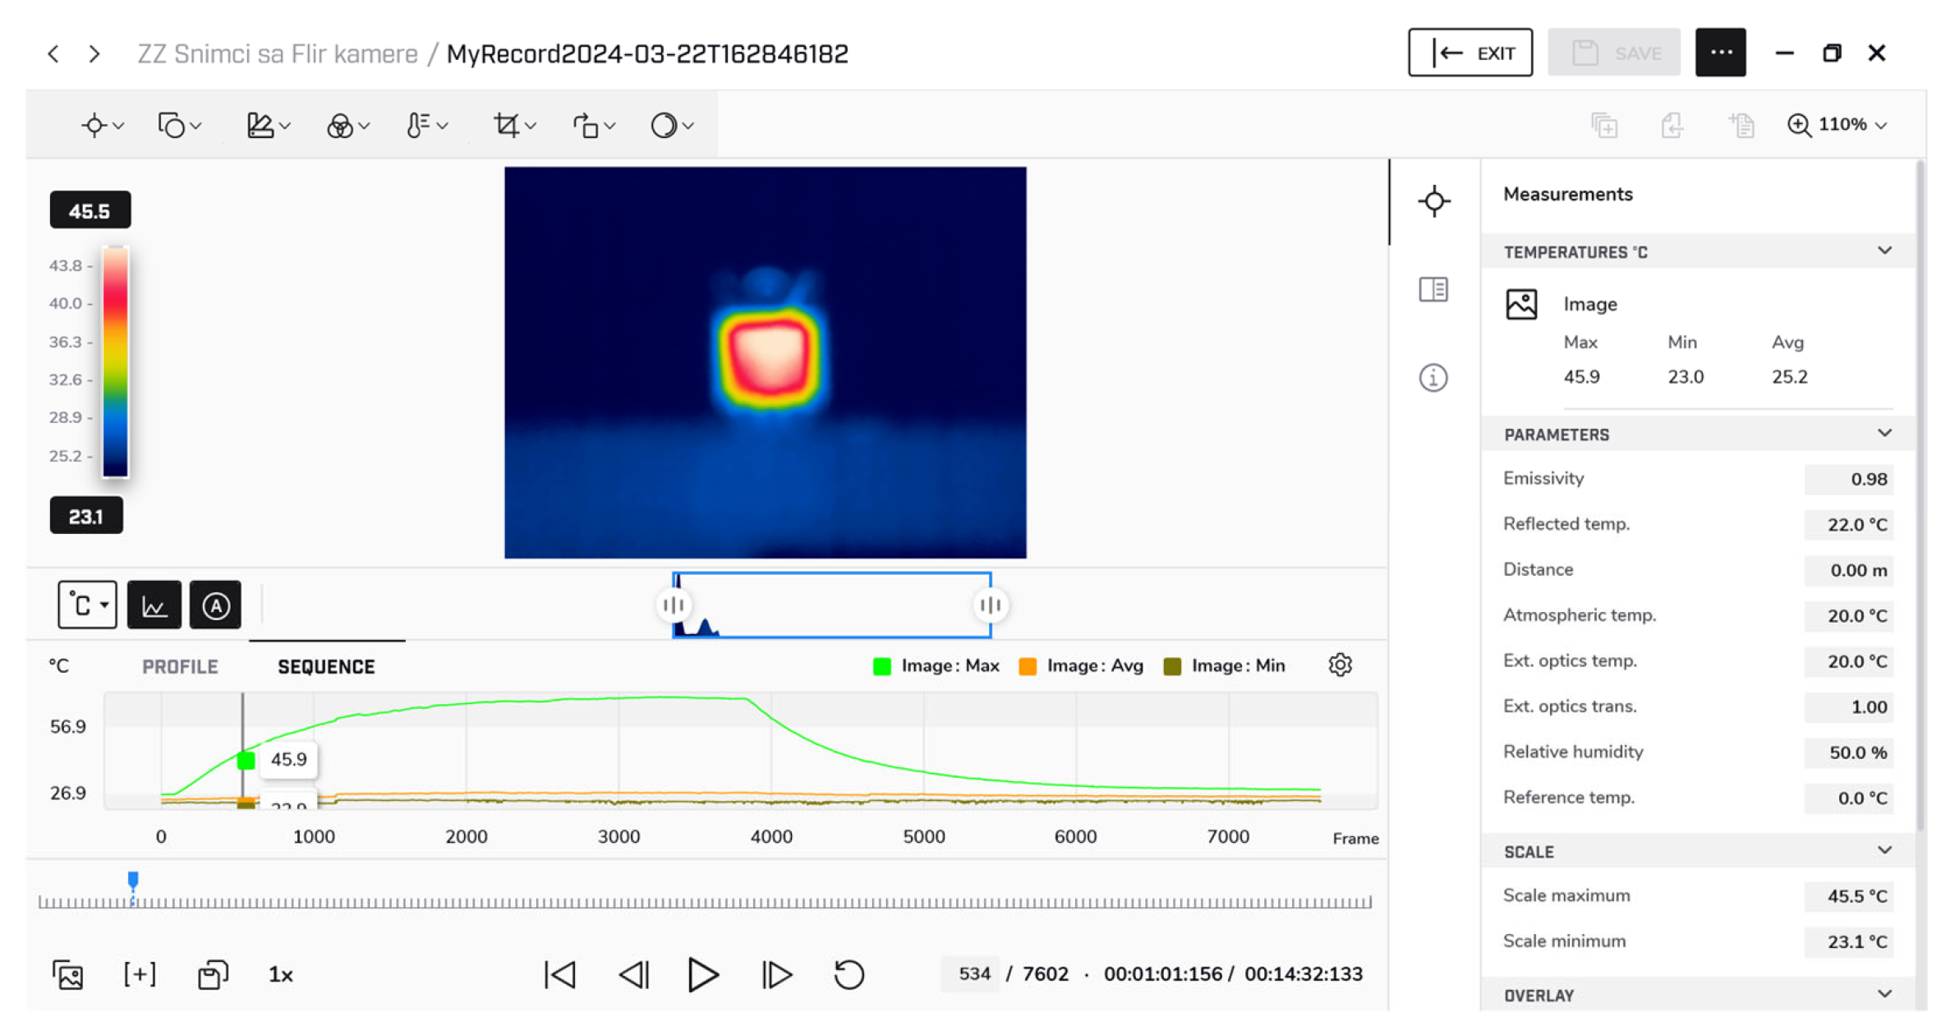
Task: Click the blue timeline frame marker
Action: (133, 881)
